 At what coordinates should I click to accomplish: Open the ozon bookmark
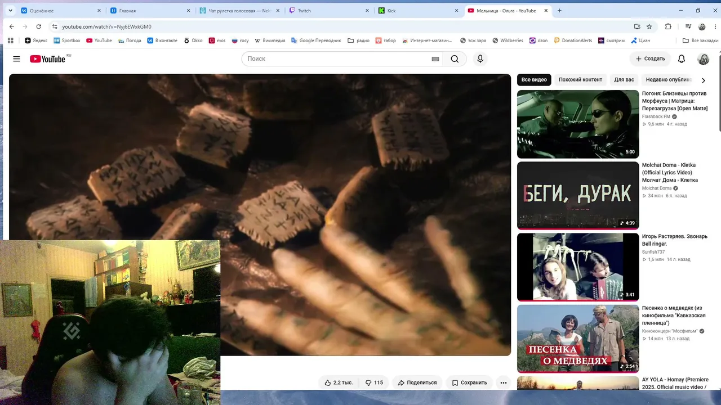click(538, 40)
